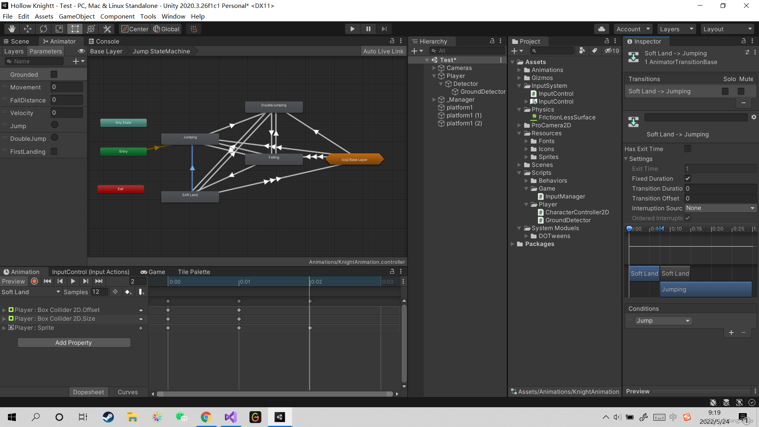Click the Add Keyframe icon
The image size is (759, 427).
(128, 292)
